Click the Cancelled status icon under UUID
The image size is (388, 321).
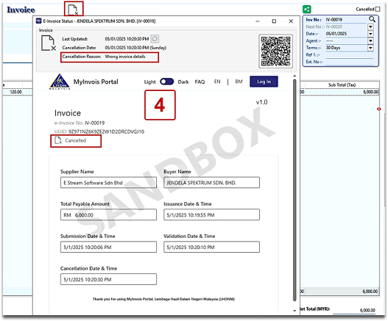[x=58, y=140]
